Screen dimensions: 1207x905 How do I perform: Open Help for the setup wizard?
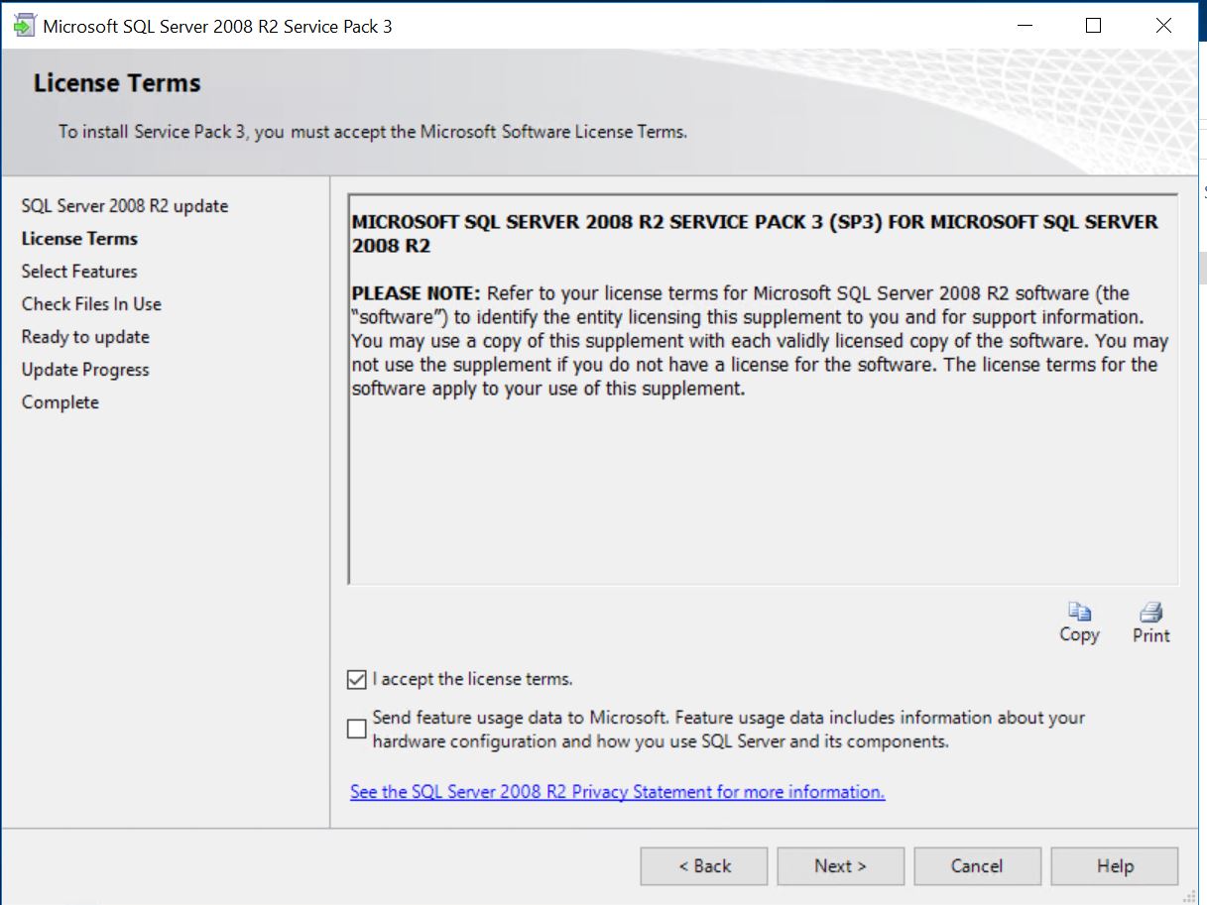coord(1115,866)
